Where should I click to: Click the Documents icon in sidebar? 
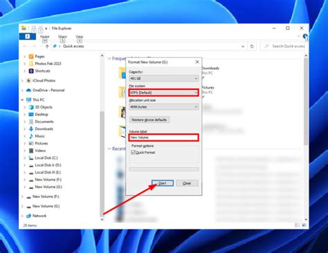31,122
